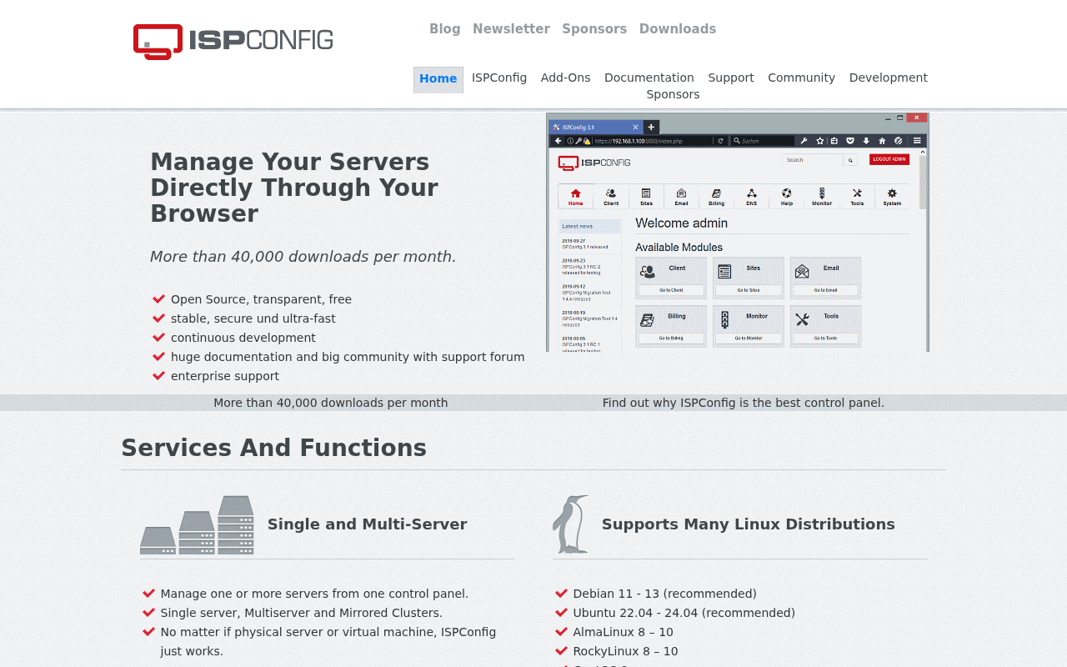Click 'Find out why ISPConfig is the best' text
Screen dimensions: 1067x667
[744, 403]
